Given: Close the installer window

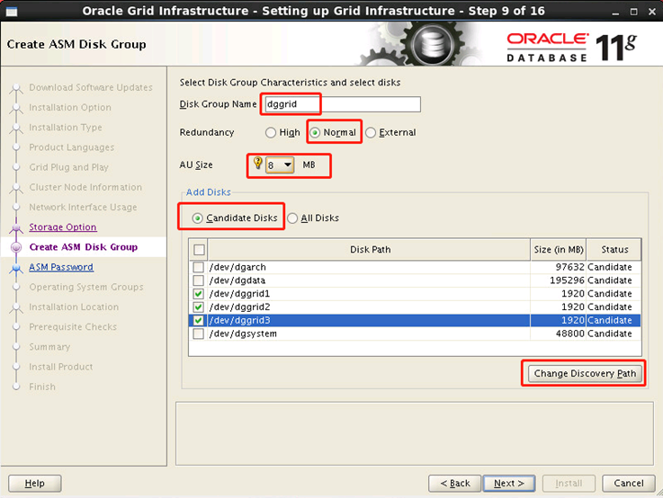Looking at the screenshot, I should 652,12.
